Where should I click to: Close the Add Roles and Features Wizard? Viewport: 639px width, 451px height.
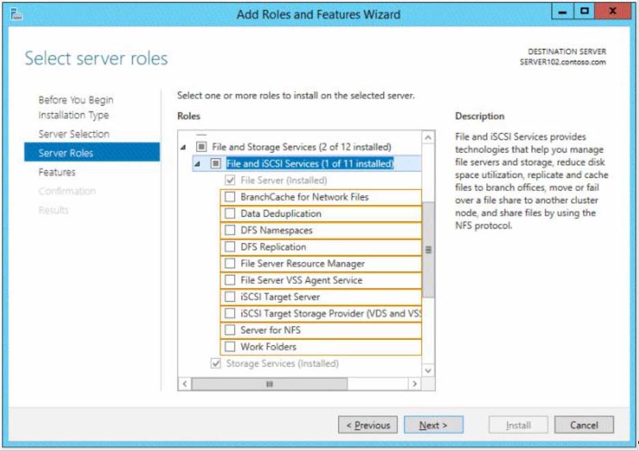[x=612, y=12]
